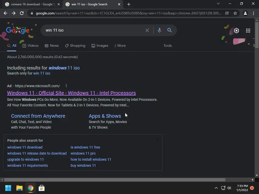Search only for win 11 iso
The width and height of the screenshot is (259, 194).
tap(42, 73)
